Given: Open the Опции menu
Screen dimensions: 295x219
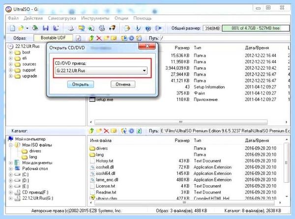Looking at the screenshot, I should tap(121, 18).
